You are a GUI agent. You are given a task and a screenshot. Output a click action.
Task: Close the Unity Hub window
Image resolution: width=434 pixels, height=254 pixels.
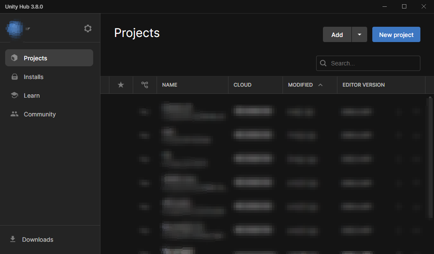point(424,6)
